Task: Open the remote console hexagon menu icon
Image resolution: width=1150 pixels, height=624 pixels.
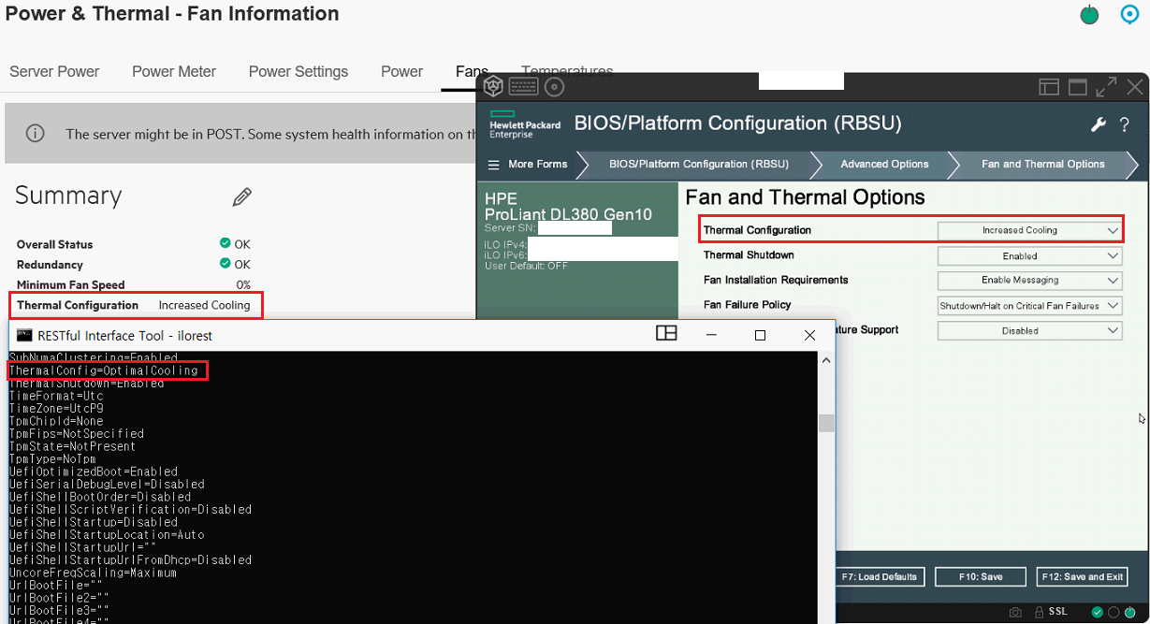Action: tap(493, 87)
